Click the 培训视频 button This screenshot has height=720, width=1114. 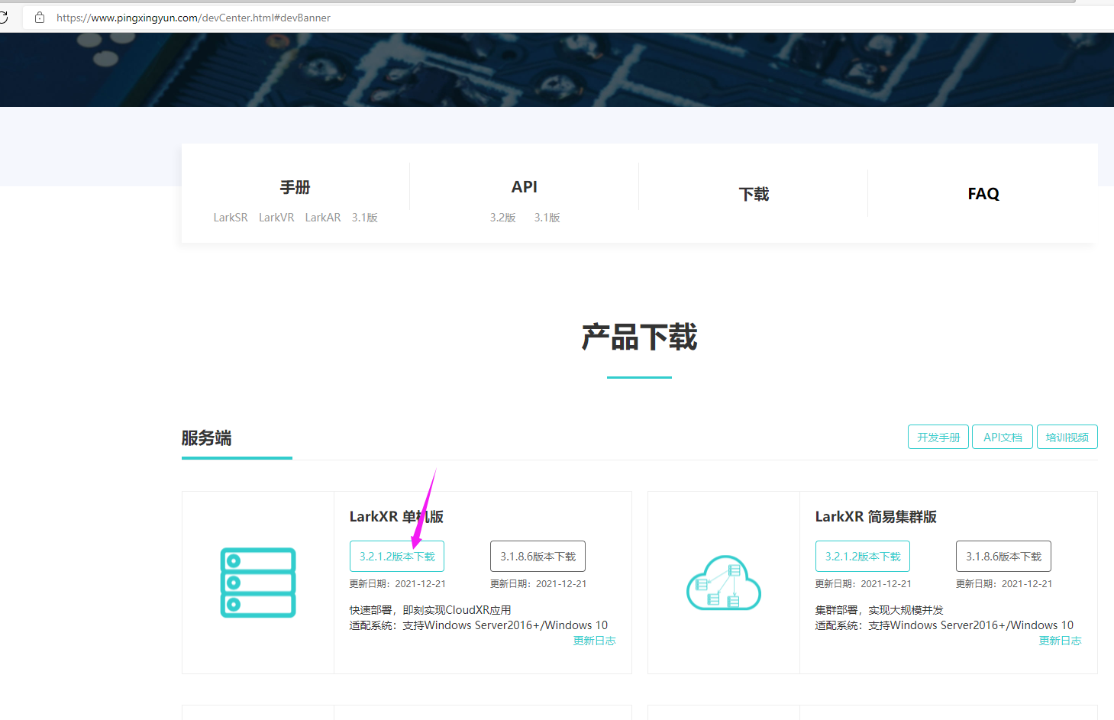coord(1067,437)
